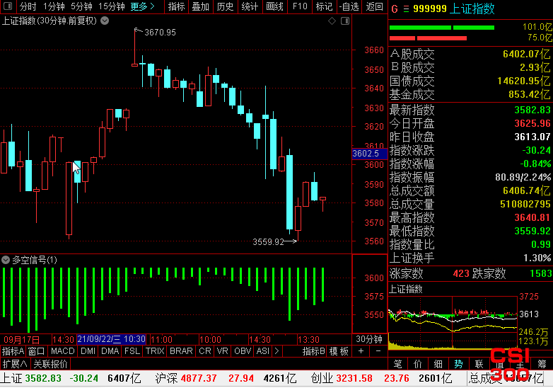Click the panel layout icon at top-left
Image resolution: width=553 pixels, height=388 pixels.
[x=7, y=6]
